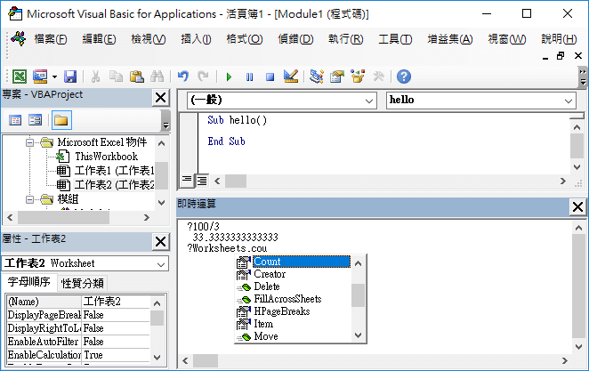Click the autocomplete list scrollbar down arrow
589x371 pixels.
(x=358, y=335)
